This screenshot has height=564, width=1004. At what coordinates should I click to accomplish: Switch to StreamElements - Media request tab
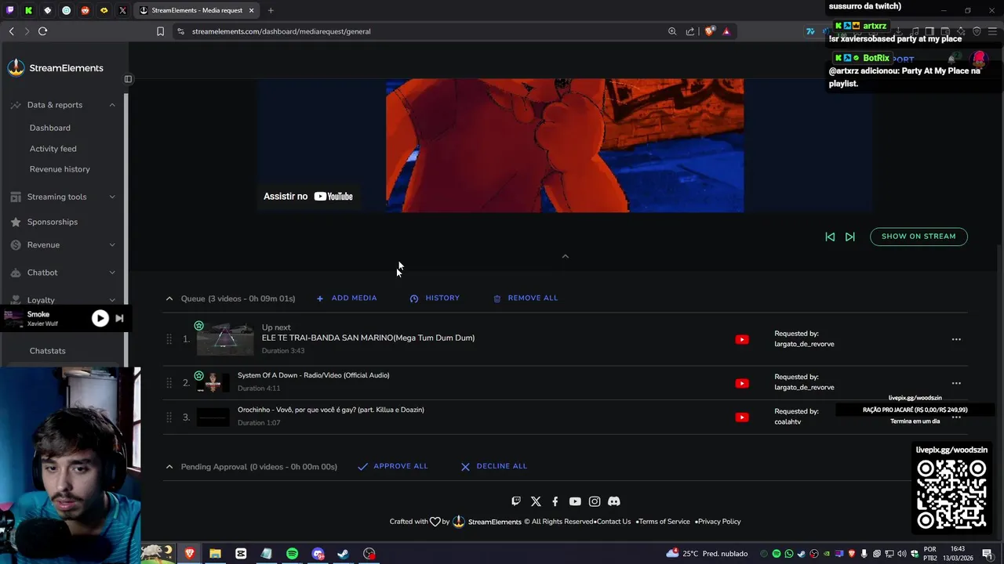click(x=196, y=10)
